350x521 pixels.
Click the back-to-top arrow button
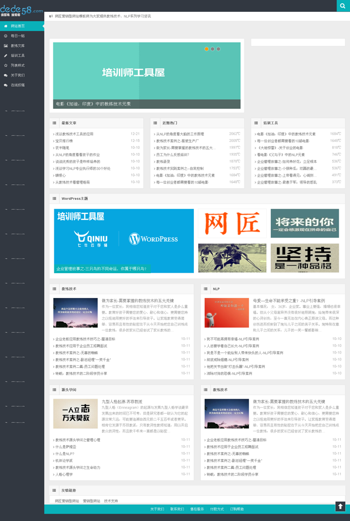(x=340, y=506)
